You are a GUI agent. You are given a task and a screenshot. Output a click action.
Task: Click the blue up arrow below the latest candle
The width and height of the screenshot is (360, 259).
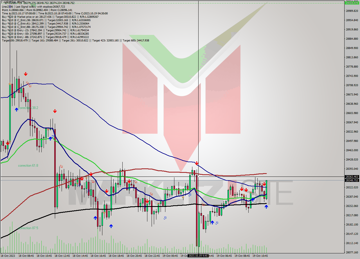[266, 207]
